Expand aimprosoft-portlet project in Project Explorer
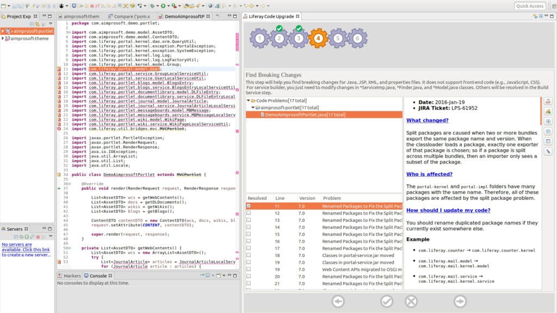The height and width of the screenshot is (313, 557). pyautogui.click(x=3, y=32)
